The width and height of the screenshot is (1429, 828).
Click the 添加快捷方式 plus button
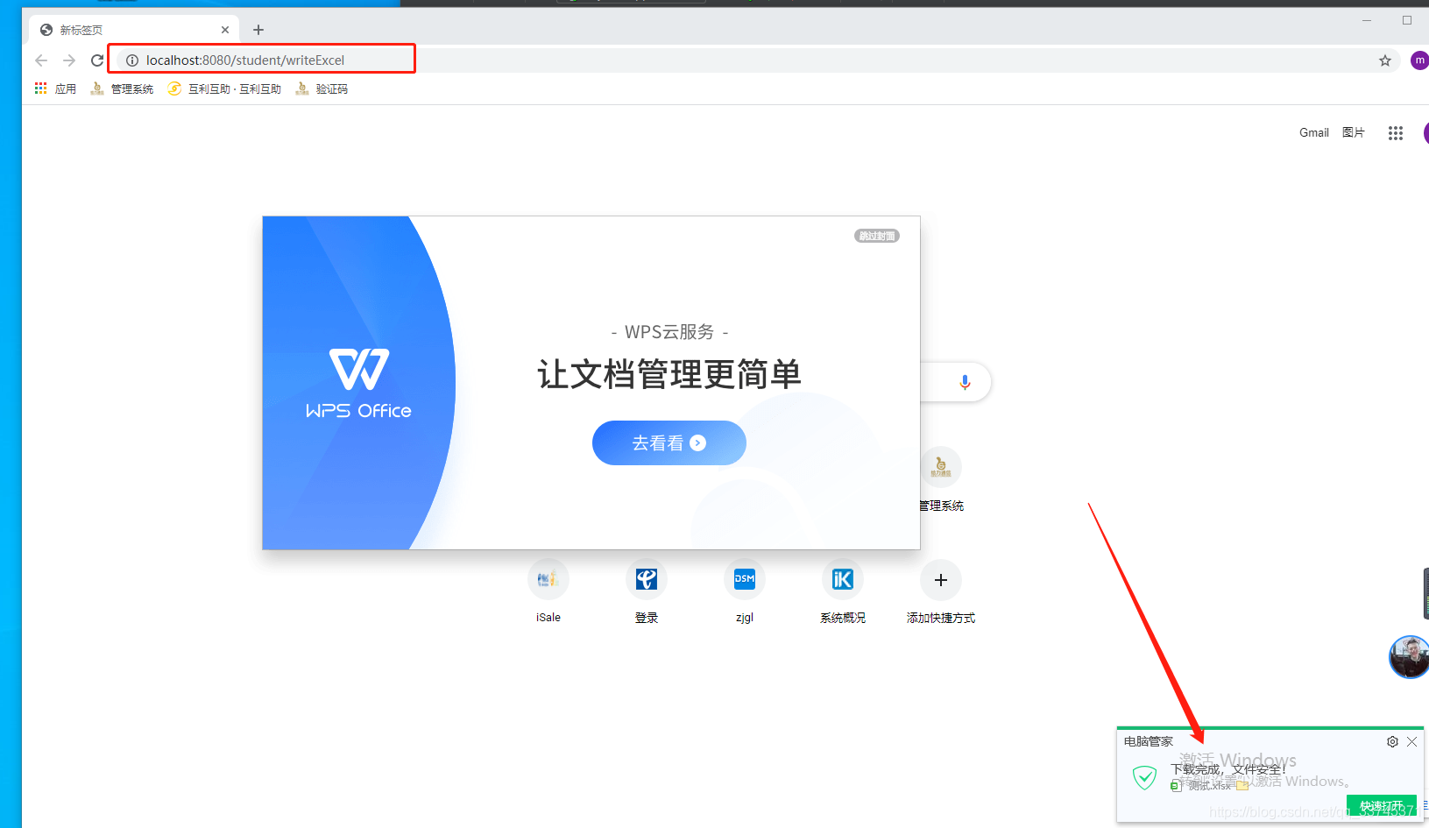941,580
